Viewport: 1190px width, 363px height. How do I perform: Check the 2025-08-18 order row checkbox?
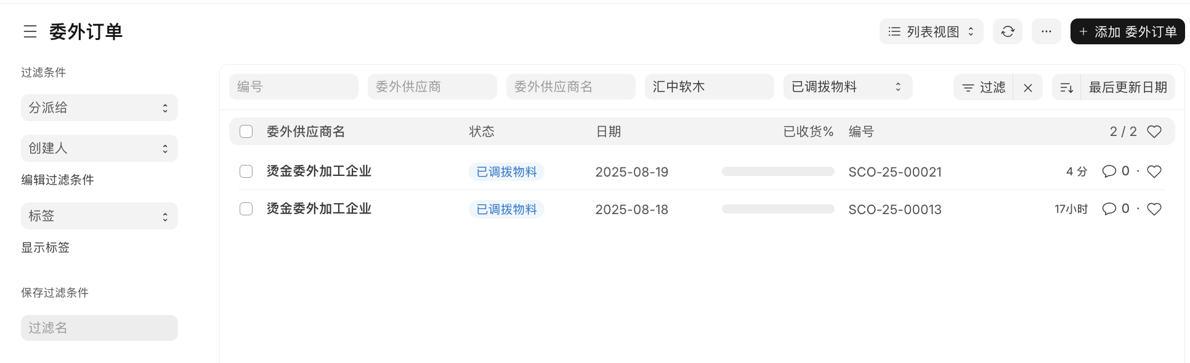coord(246,209)
